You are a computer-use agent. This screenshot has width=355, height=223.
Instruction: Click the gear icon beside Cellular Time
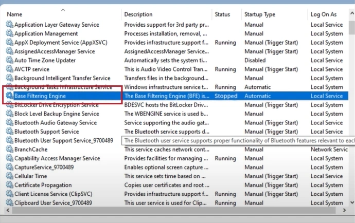pos(9,176)
